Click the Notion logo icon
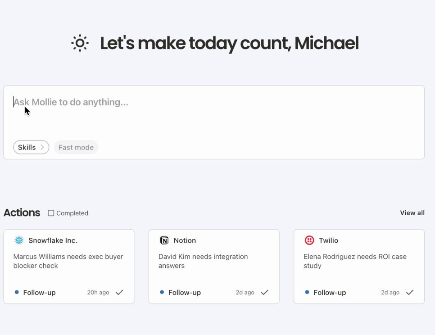This screenshot has height=335, width=435. click(164, 240)
